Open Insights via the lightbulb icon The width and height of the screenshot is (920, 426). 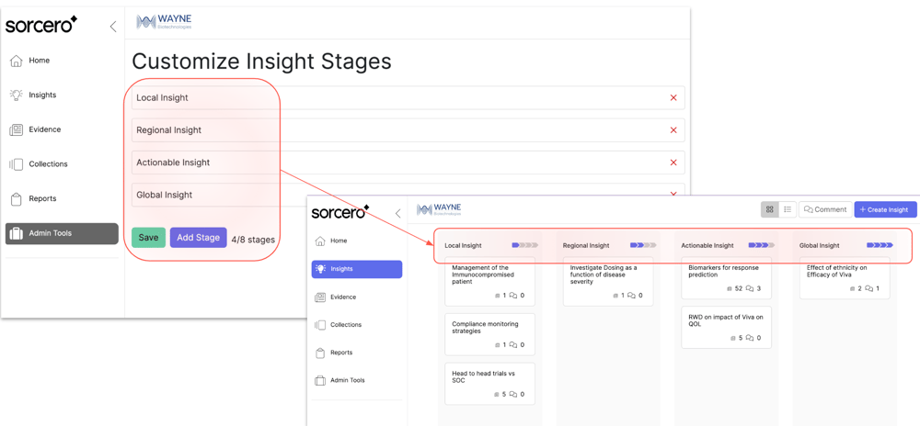[17, 95]
